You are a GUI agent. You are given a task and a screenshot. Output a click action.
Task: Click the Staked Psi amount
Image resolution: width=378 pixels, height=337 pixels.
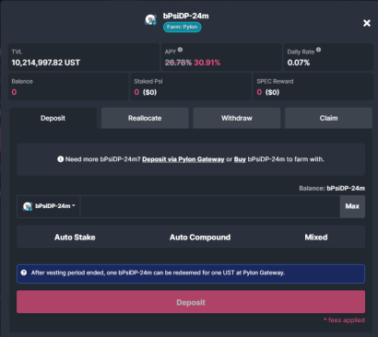tap(146, 92)
